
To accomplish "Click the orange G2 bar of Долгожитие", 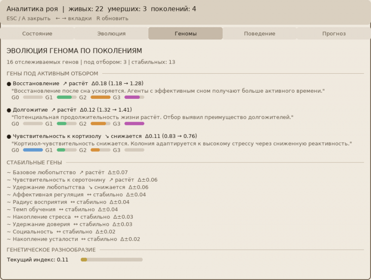I will tap(100, 124).
